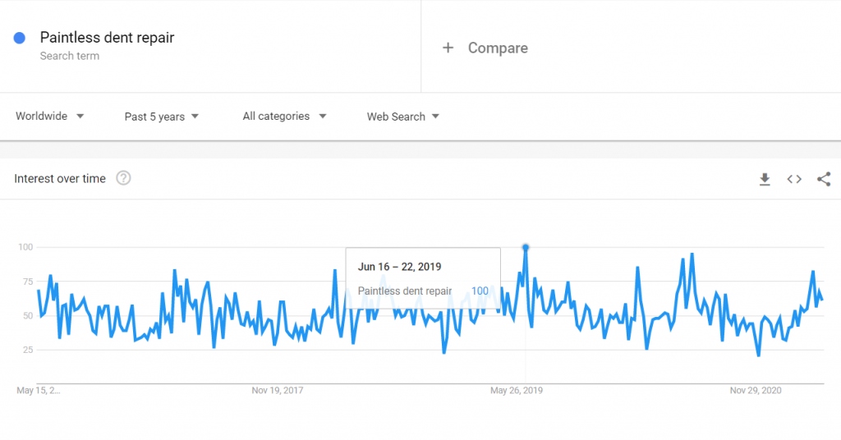Click the peak data point at 100

coord(526,248)
